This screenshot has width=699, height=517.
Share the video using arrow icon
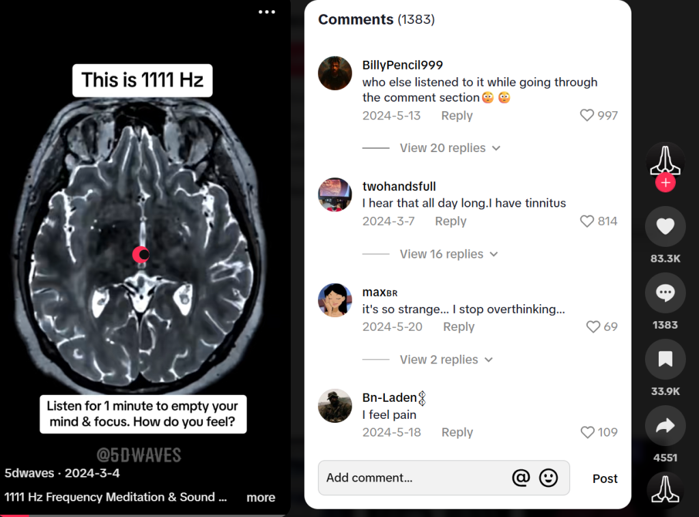point(665,426)
